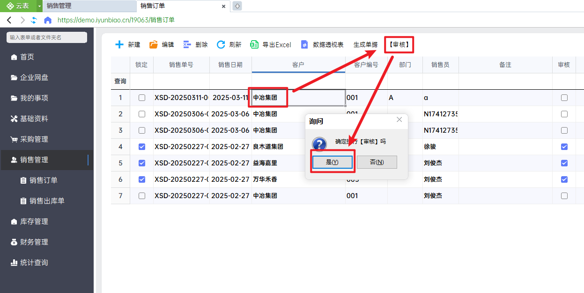Click the 数据透视表 document icon
The height and width of the screenshot is (293, 584).
tap(305, 44)
